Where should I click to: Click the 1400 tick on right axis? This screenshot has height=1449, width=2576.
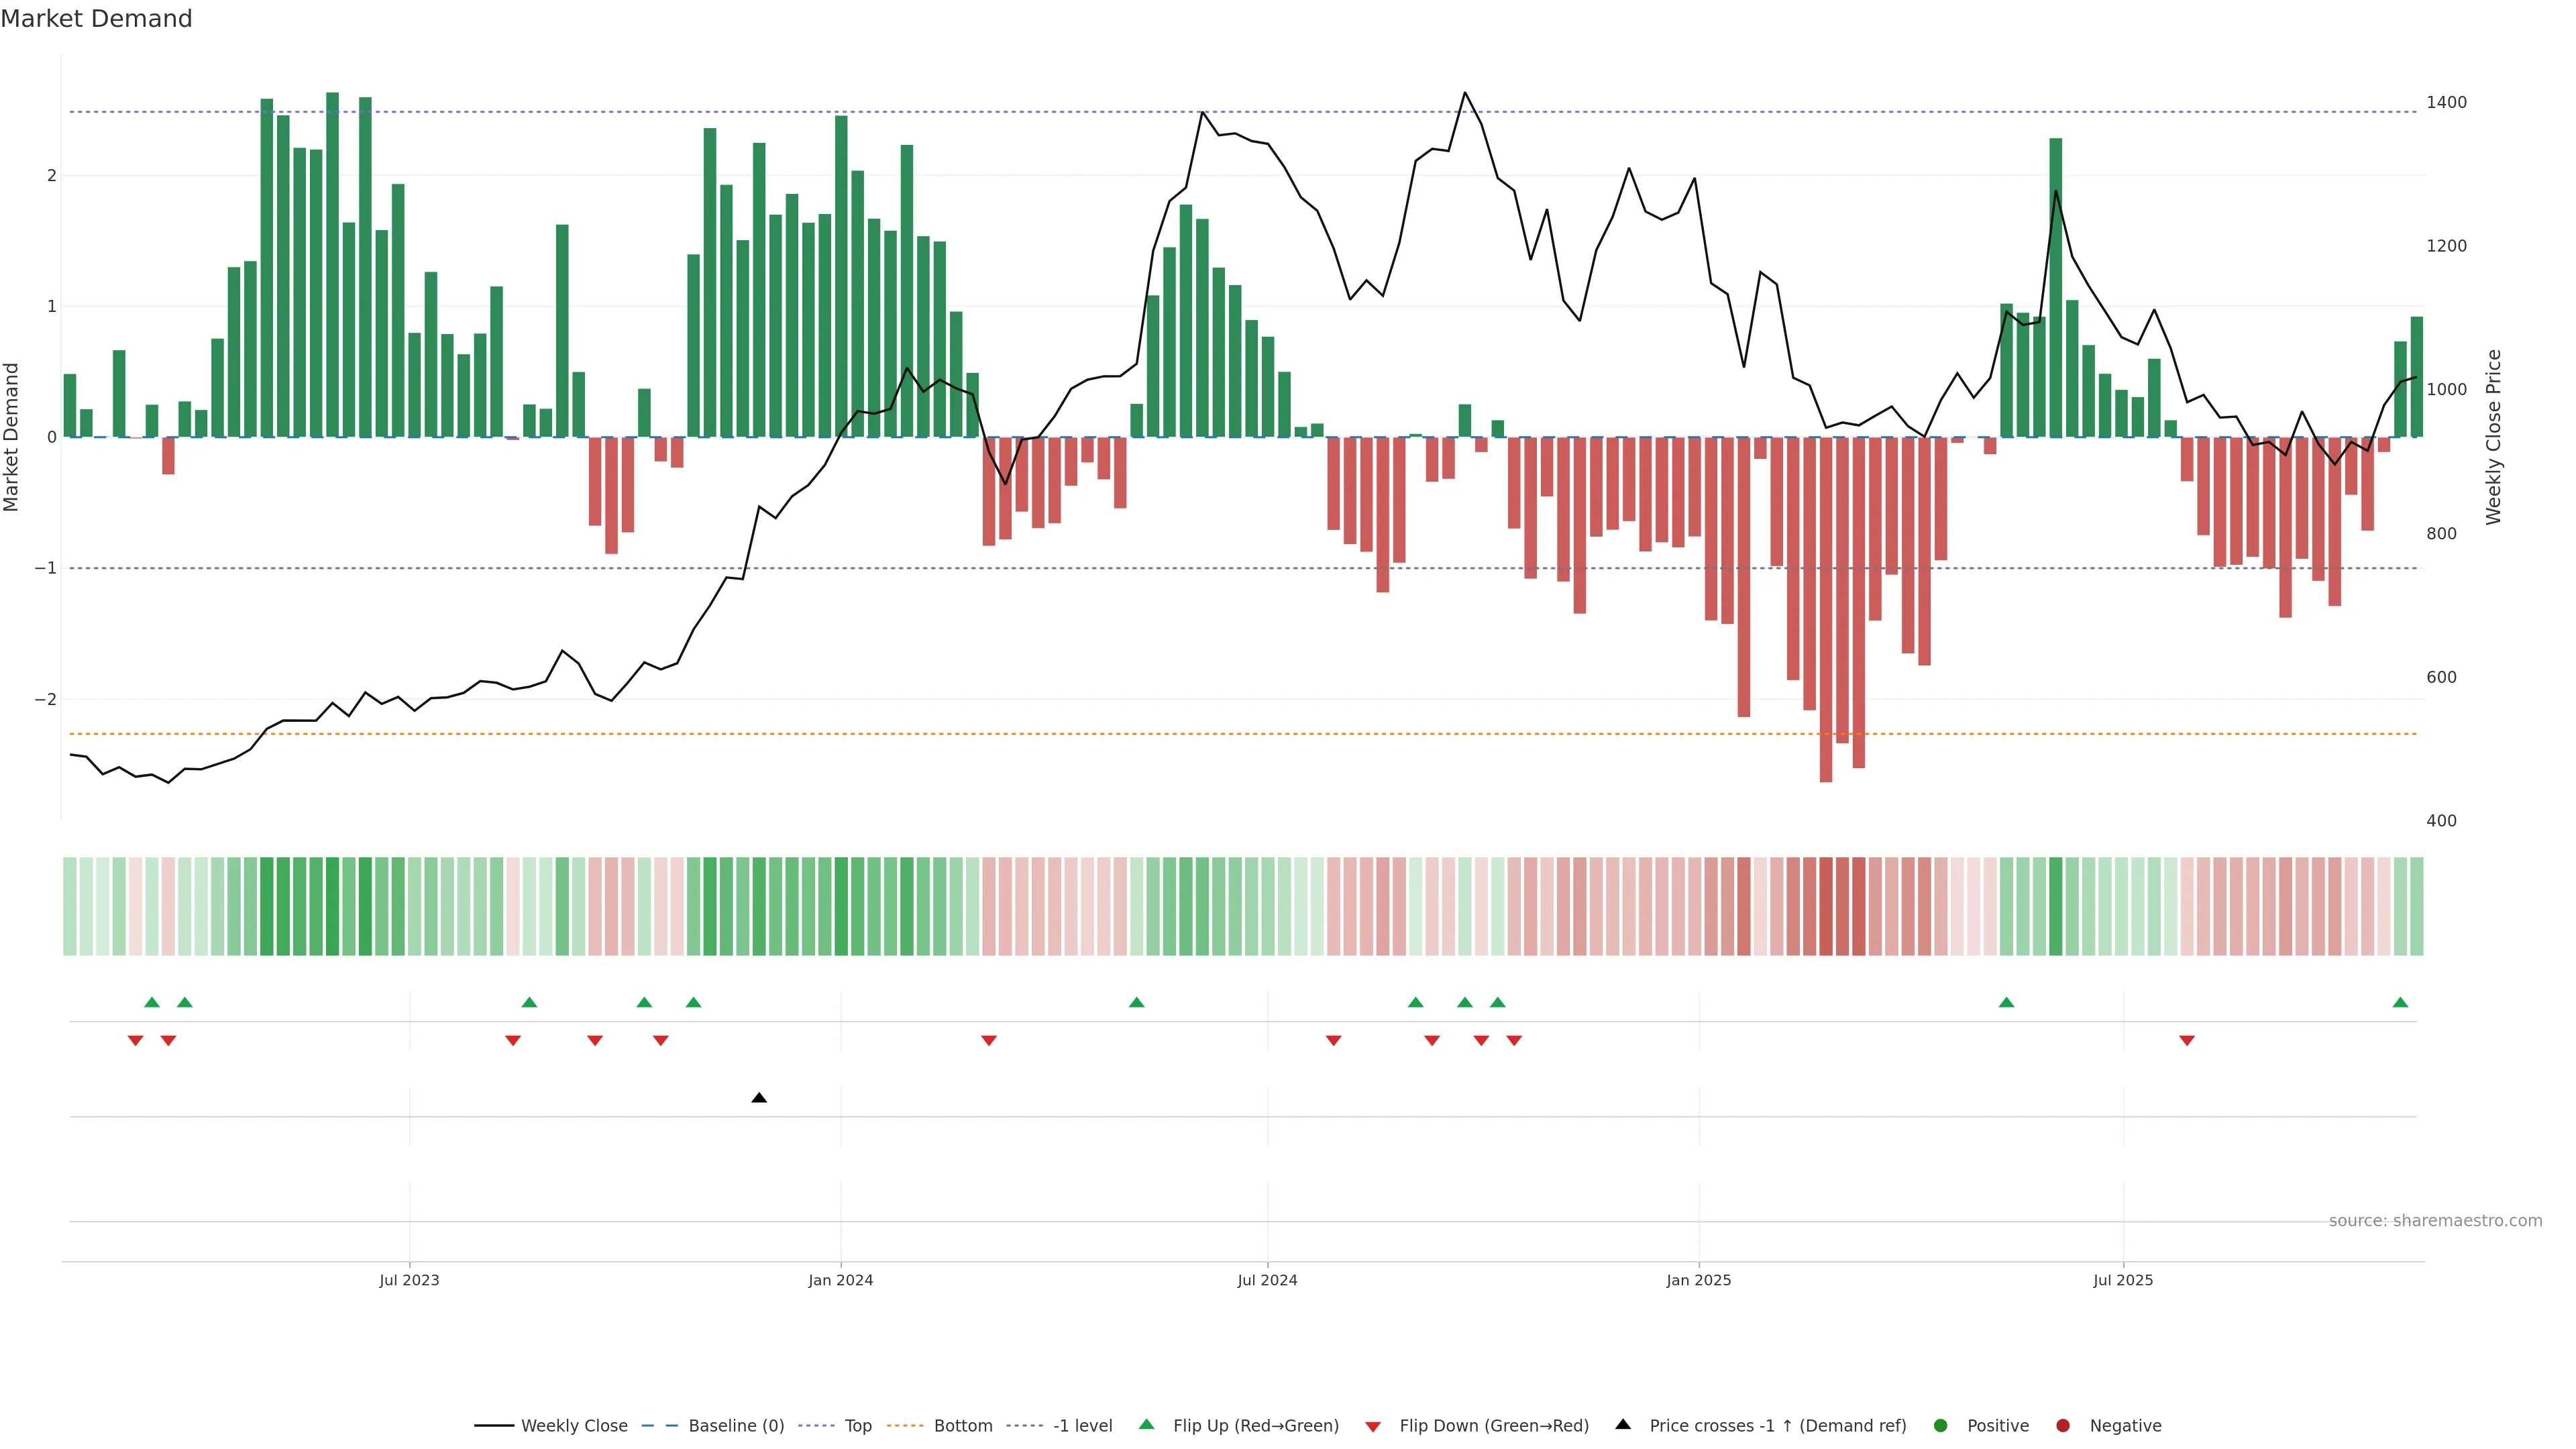coord(2446,102)
